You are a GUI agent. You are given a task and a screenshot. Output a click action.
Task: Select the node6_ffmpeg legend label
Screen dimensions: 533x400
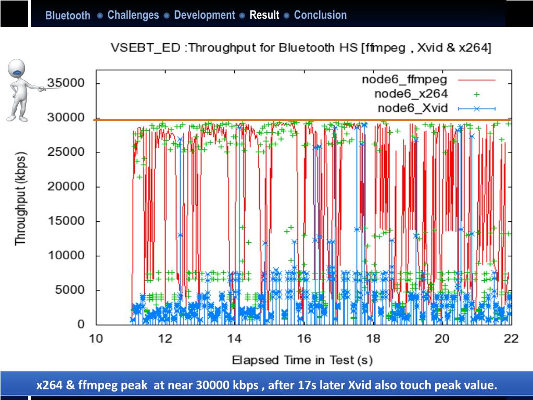(x=404, y=80)
